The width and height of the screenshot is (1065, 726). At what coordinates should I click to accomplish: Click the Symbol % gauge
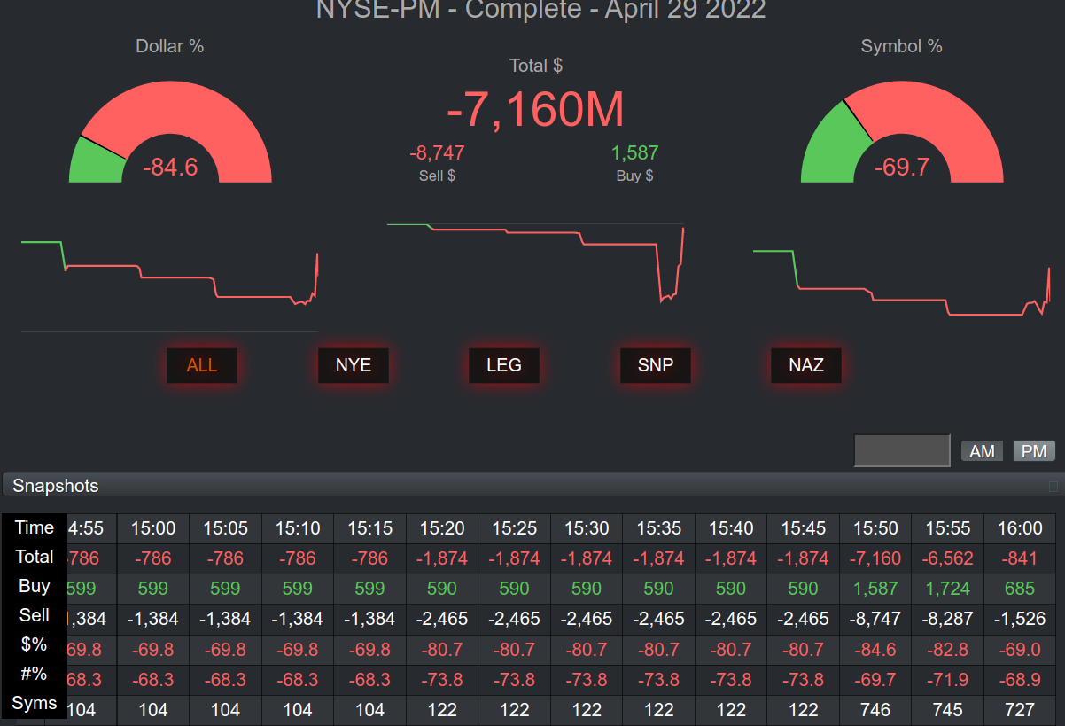[902, 131]
